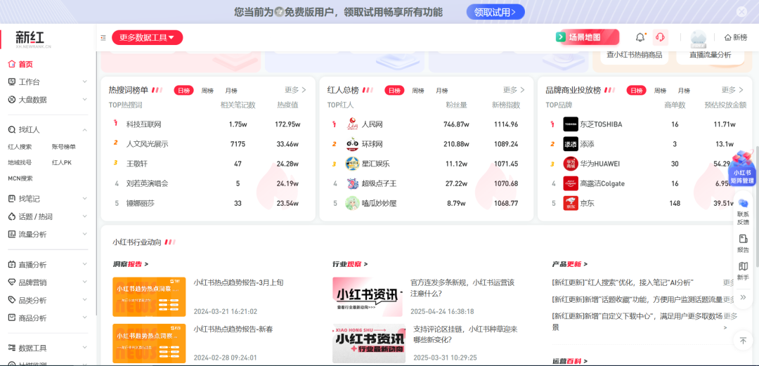Click the 数据工具 sliders icon
The width and height of the screenshot is (759, 366).
click(x=12, y=348)
